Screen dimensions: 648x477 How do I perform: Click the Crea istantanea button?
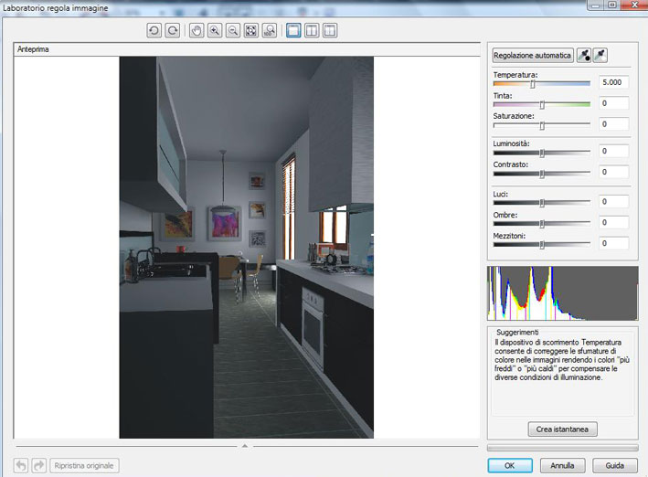pyautogui.click(x=562, y=429)
